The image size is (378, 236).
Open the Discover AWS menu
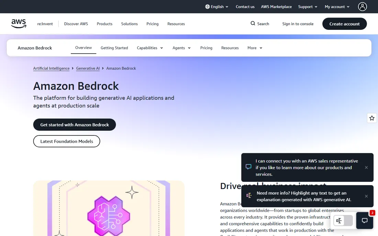(76, 24)
